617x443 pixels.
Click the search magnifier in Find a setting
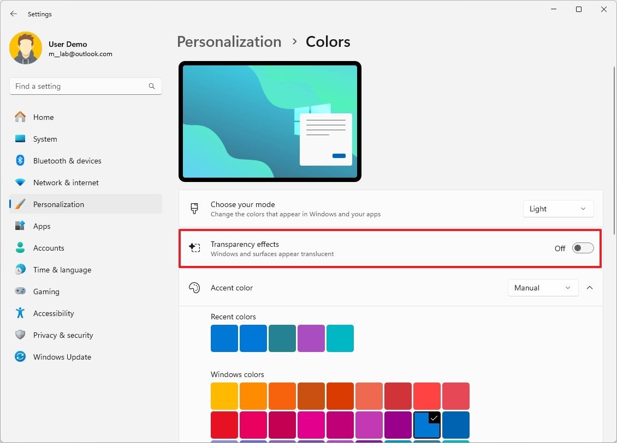tap(151, 86)
